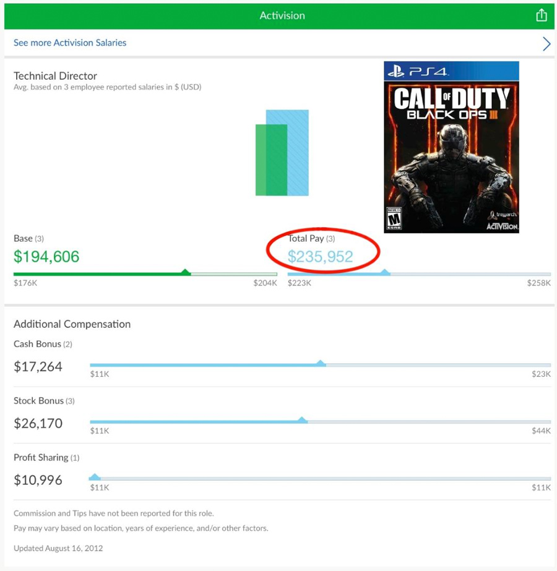Click the Base (3) label
This screenshot has width=557, height=571.
(x=29, y=239)
